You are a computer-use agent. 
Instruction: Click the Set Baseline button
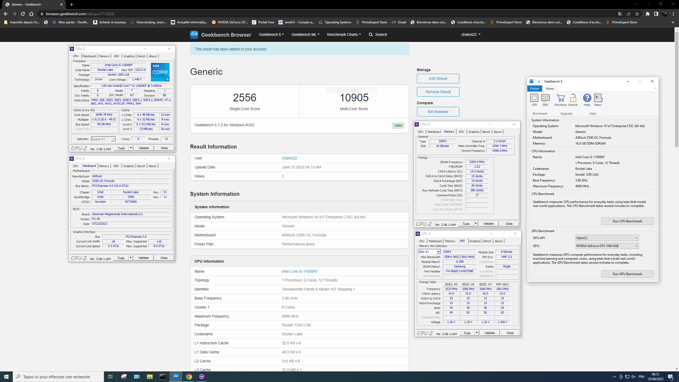coord(438,112)
